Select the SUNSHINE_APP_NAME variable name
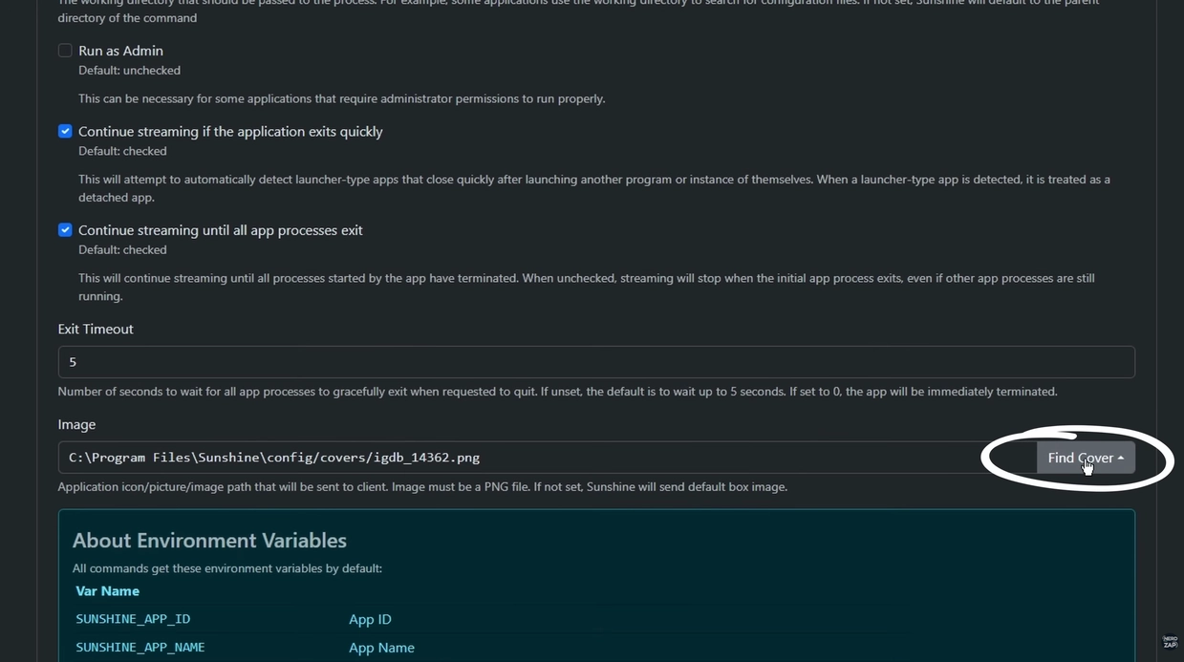Image resolution: width=1184 pixels, height=662 pixels. (x=140, y=648)
